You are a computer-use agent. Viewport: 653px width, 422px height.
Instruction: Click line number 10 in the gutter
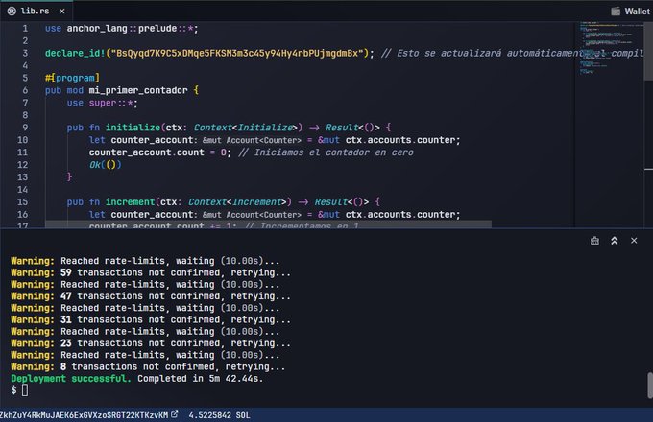point(22,140)
